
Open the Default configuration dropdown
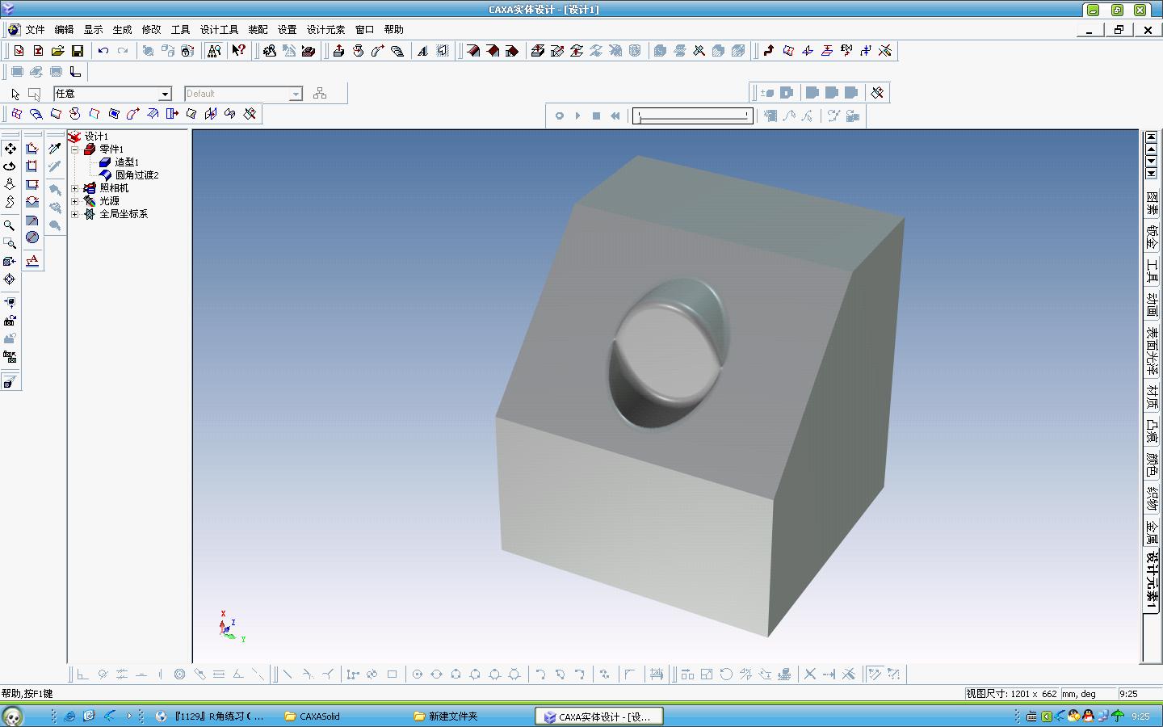(x=296, y=95)
